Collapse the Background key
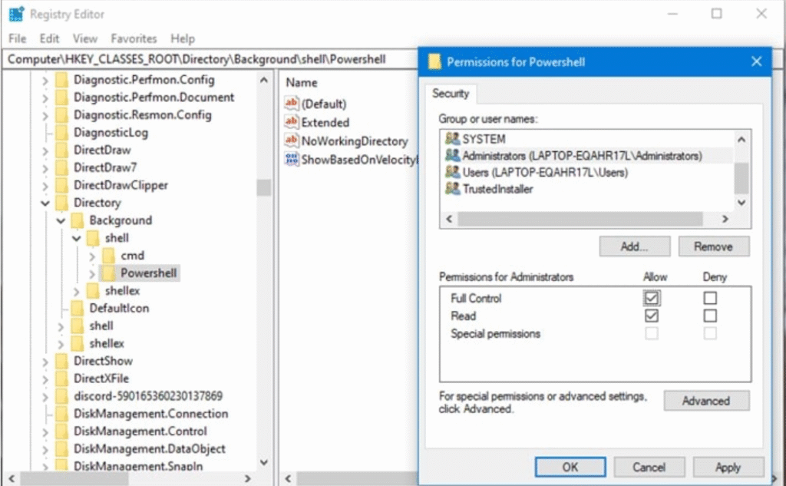786x486 pixels. click(x=60, y=220)
